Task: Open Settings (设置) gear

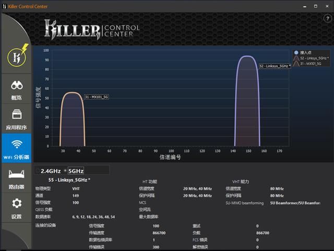Action: coord(16,207)
